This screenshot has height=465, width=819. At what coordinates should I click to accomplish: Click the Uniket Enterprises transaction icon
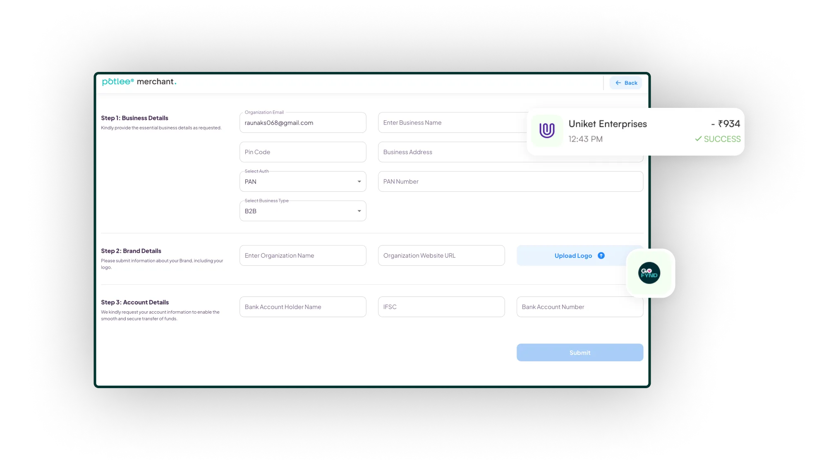click(x=547, y=131)
